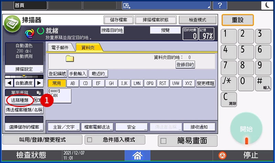The height and width of the screenshot is (163, 275).
Task: Open 掃描設定 options
Action: (24, 69)
